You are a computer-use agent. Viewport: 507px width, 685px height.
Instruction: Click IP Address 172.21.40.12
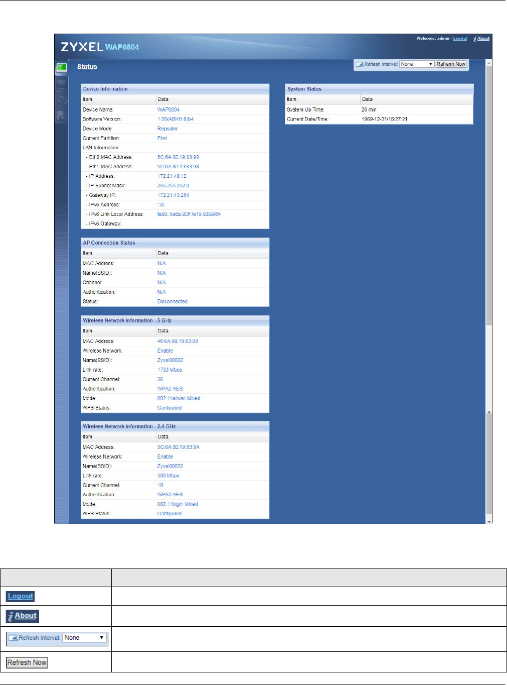pos(172,176)
